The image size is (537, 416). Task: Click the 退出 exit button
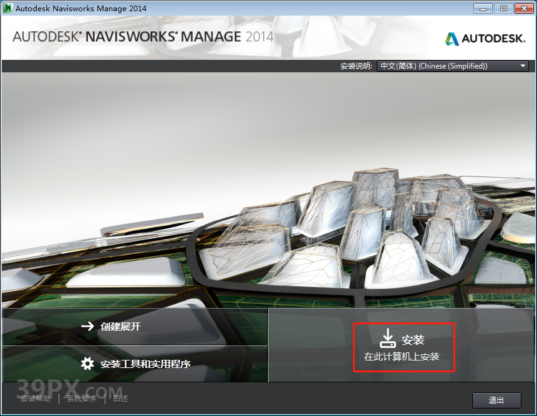point(496,400)
